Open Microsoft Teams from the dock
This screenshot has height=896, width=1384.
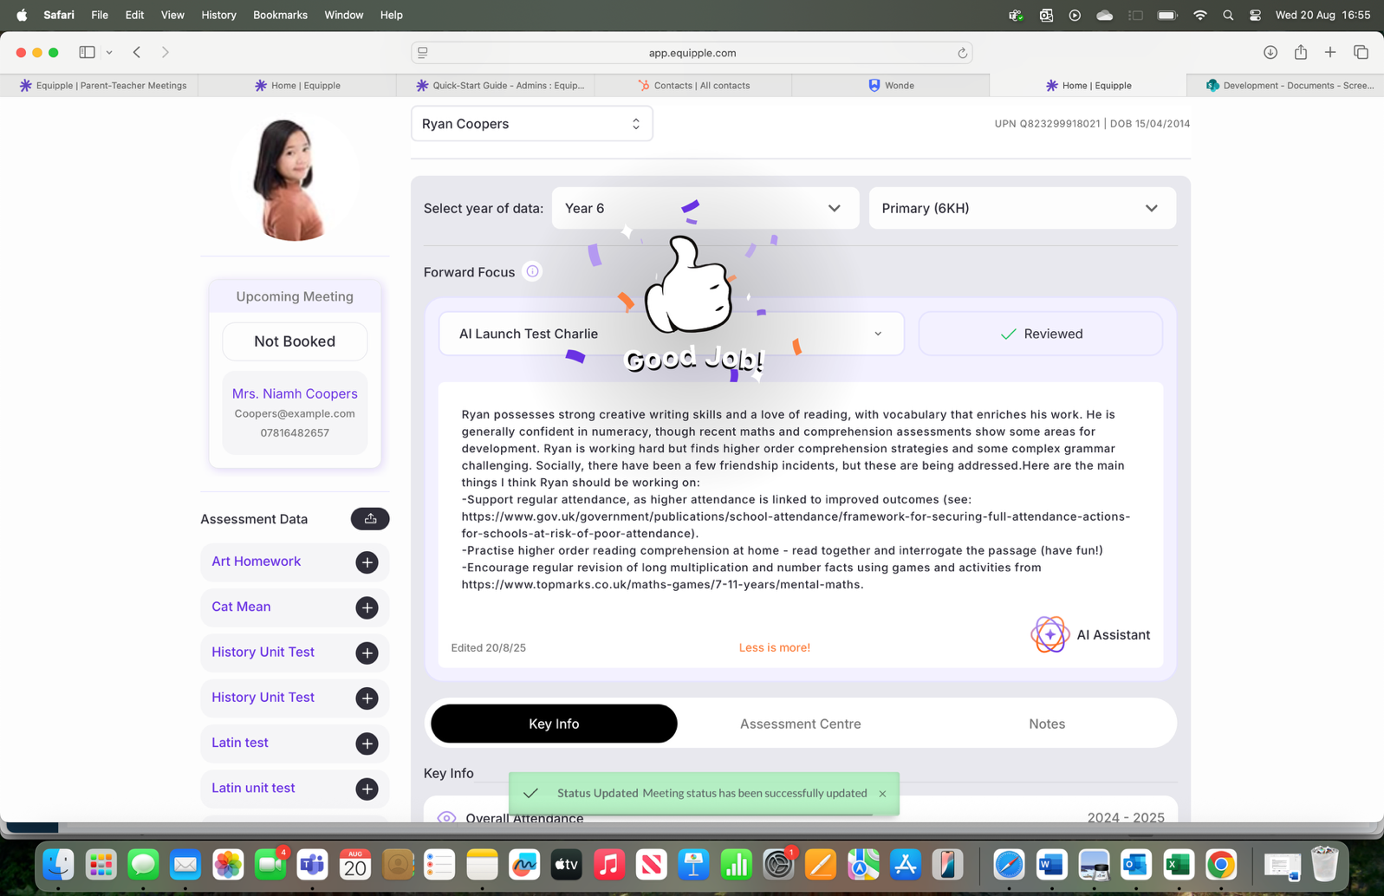(312, 864)
